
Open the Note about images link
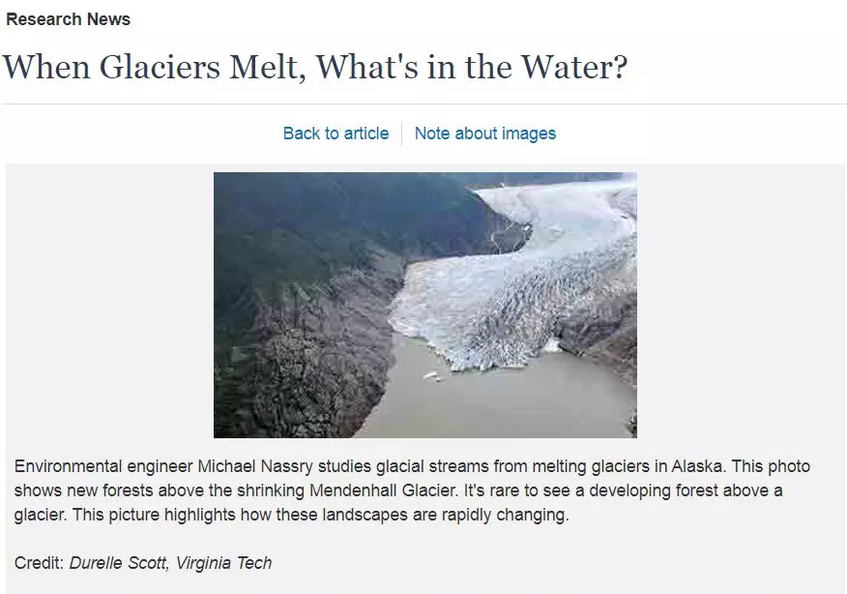pyautogui.click(x=485, y=134)
